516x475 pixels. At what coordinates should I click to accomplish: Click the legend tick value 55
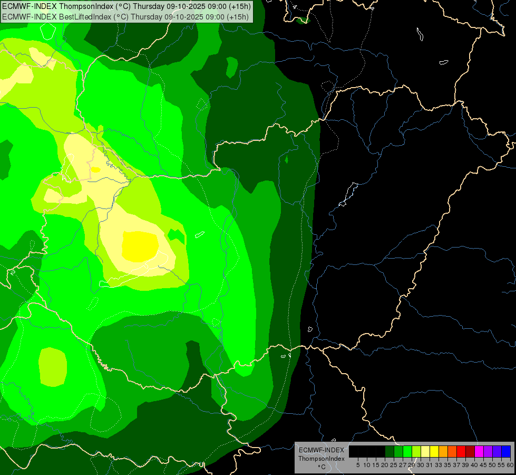[501, 465]
